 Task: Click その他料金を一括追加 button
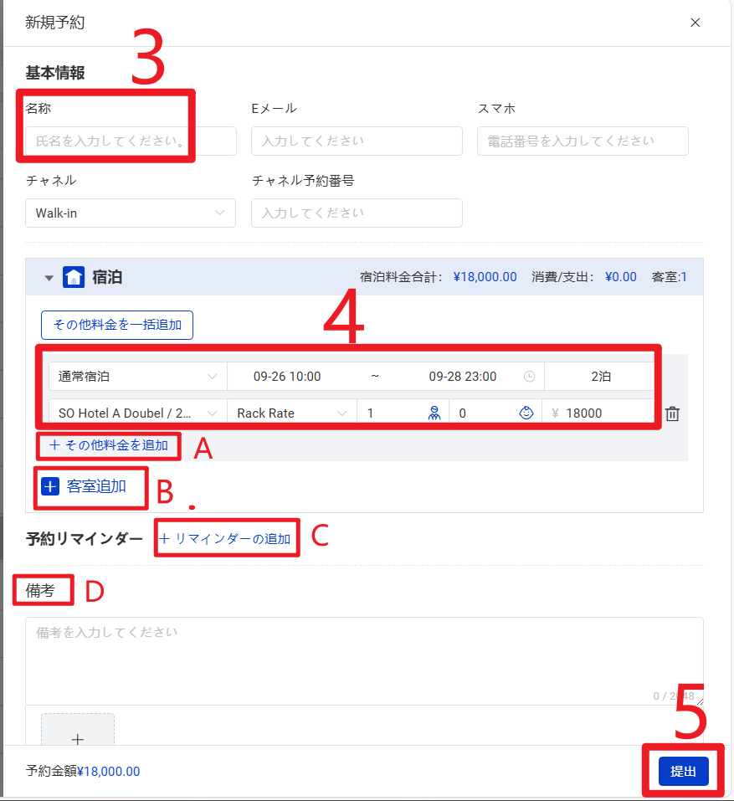pyautogui.click(x=117, y=325)
